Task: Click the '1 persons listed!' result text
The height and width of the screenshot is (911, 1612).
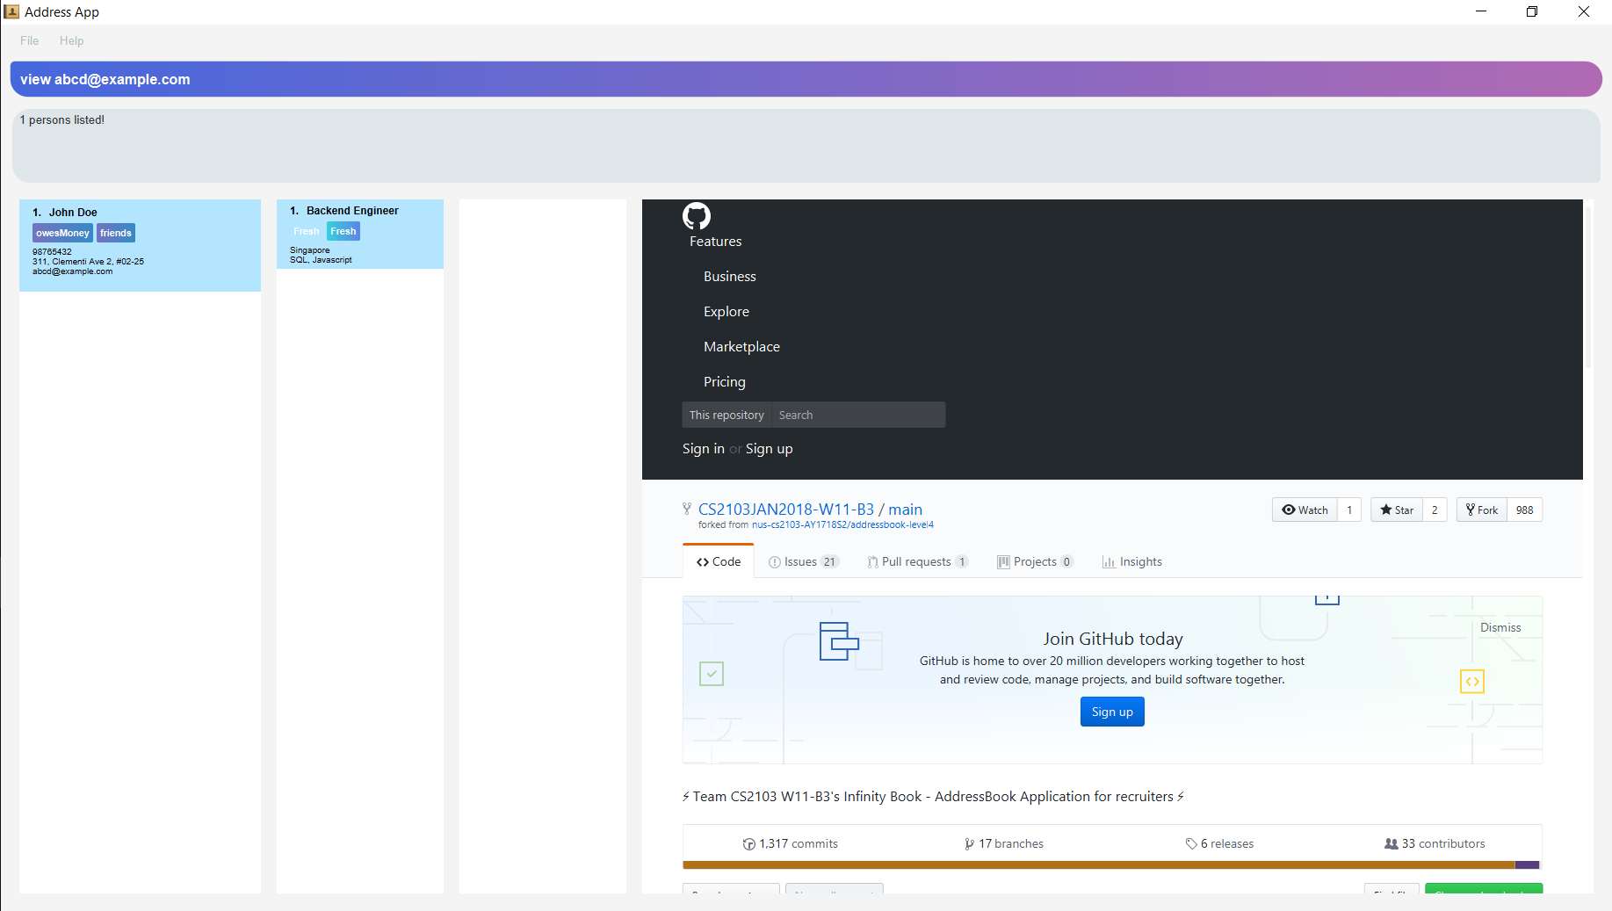Action: [x=62, y=119]
